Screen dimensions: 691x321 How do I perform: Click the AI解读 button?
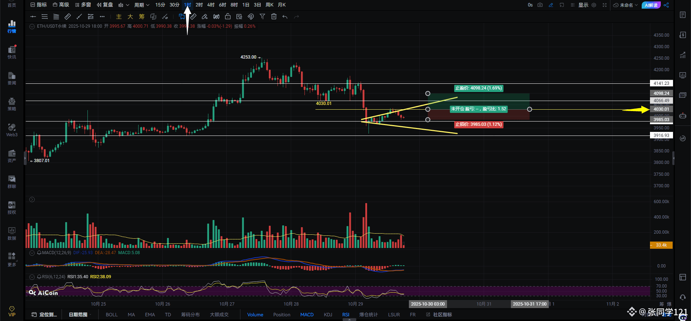(x=651, y=5)
